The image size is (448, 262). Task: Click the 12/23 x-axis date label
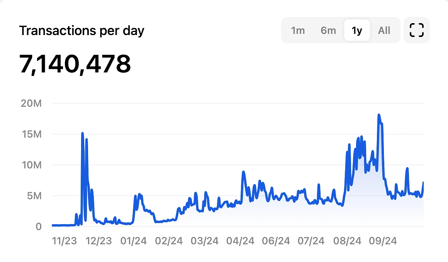[98, 241]
